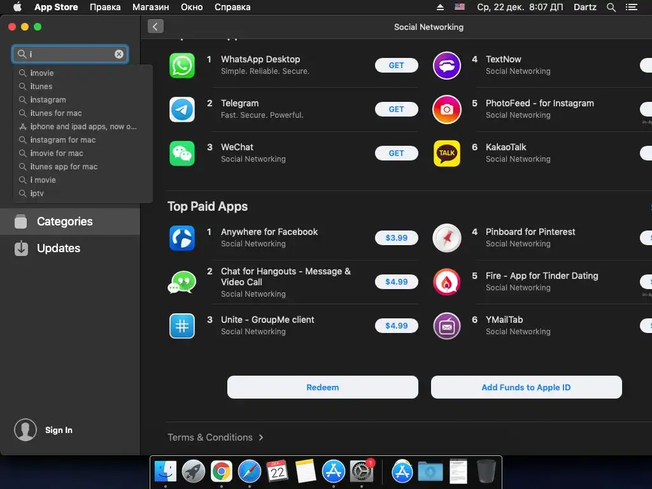Select the instagram search suggestion

(x=83, y=100)
